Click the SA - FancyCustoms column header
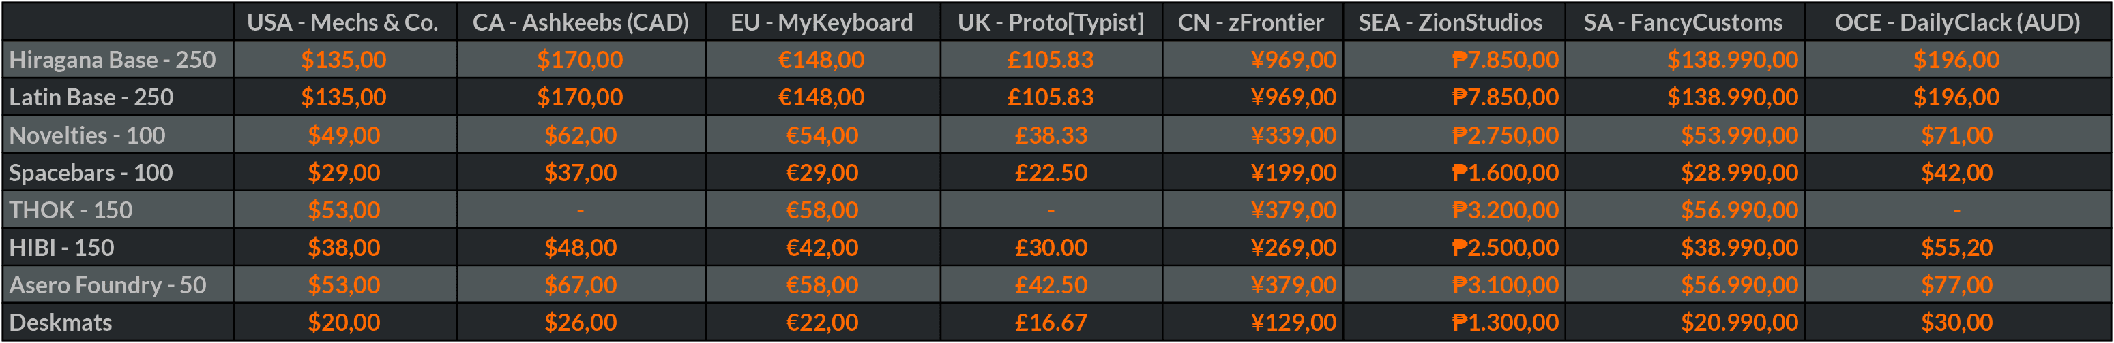The width and height of the screenshot is (2114, 343). tap(1682, 22)
